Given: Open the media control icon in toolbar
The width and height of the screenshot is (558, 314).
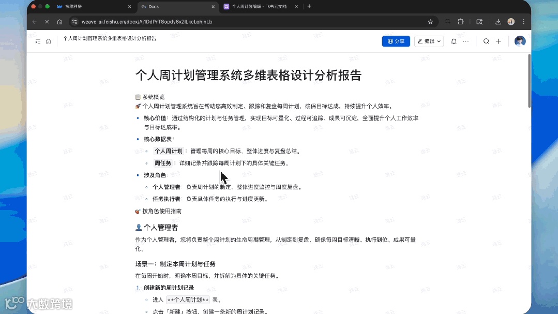Looking at the screenshot, I should [x=480, y=22].
